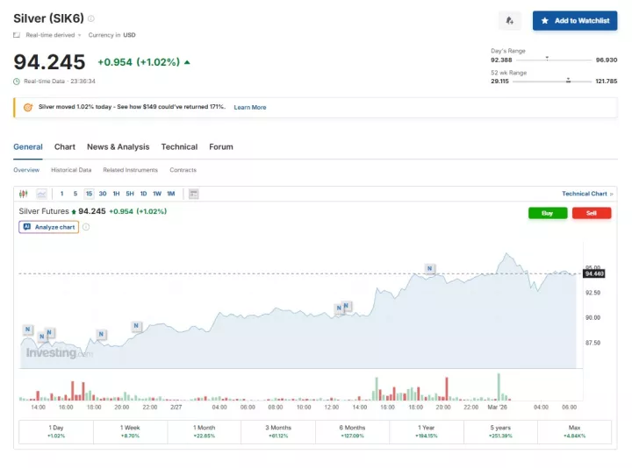Click the create alert bell icon
Screen dimensions: 632x468
tap(510, 20)
